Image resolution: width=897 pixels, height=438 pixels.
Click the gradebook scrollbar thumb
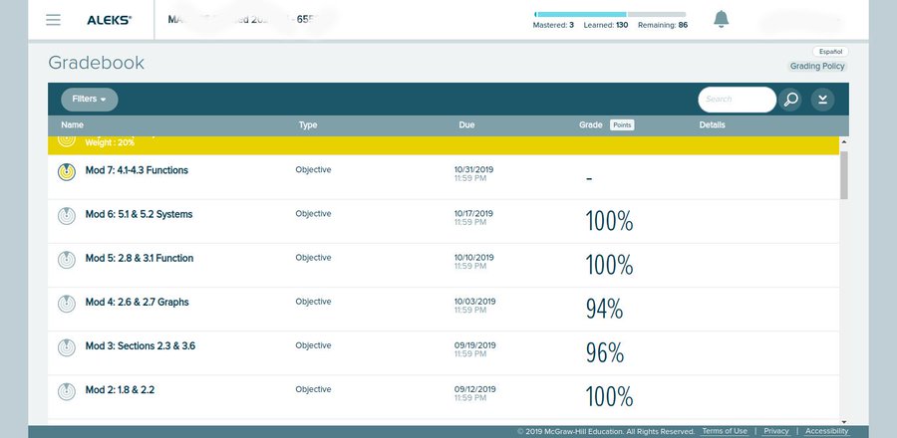pos(844,175)
